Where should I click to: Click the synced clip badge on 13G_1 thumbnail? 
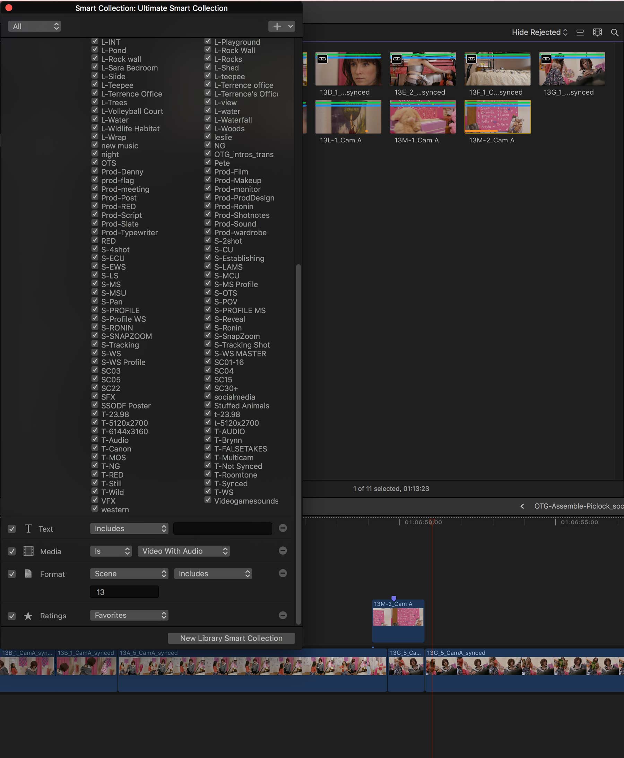546,59
